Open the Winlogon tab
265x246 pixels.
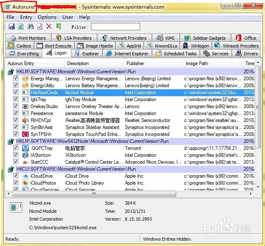[x=196, y=46]
